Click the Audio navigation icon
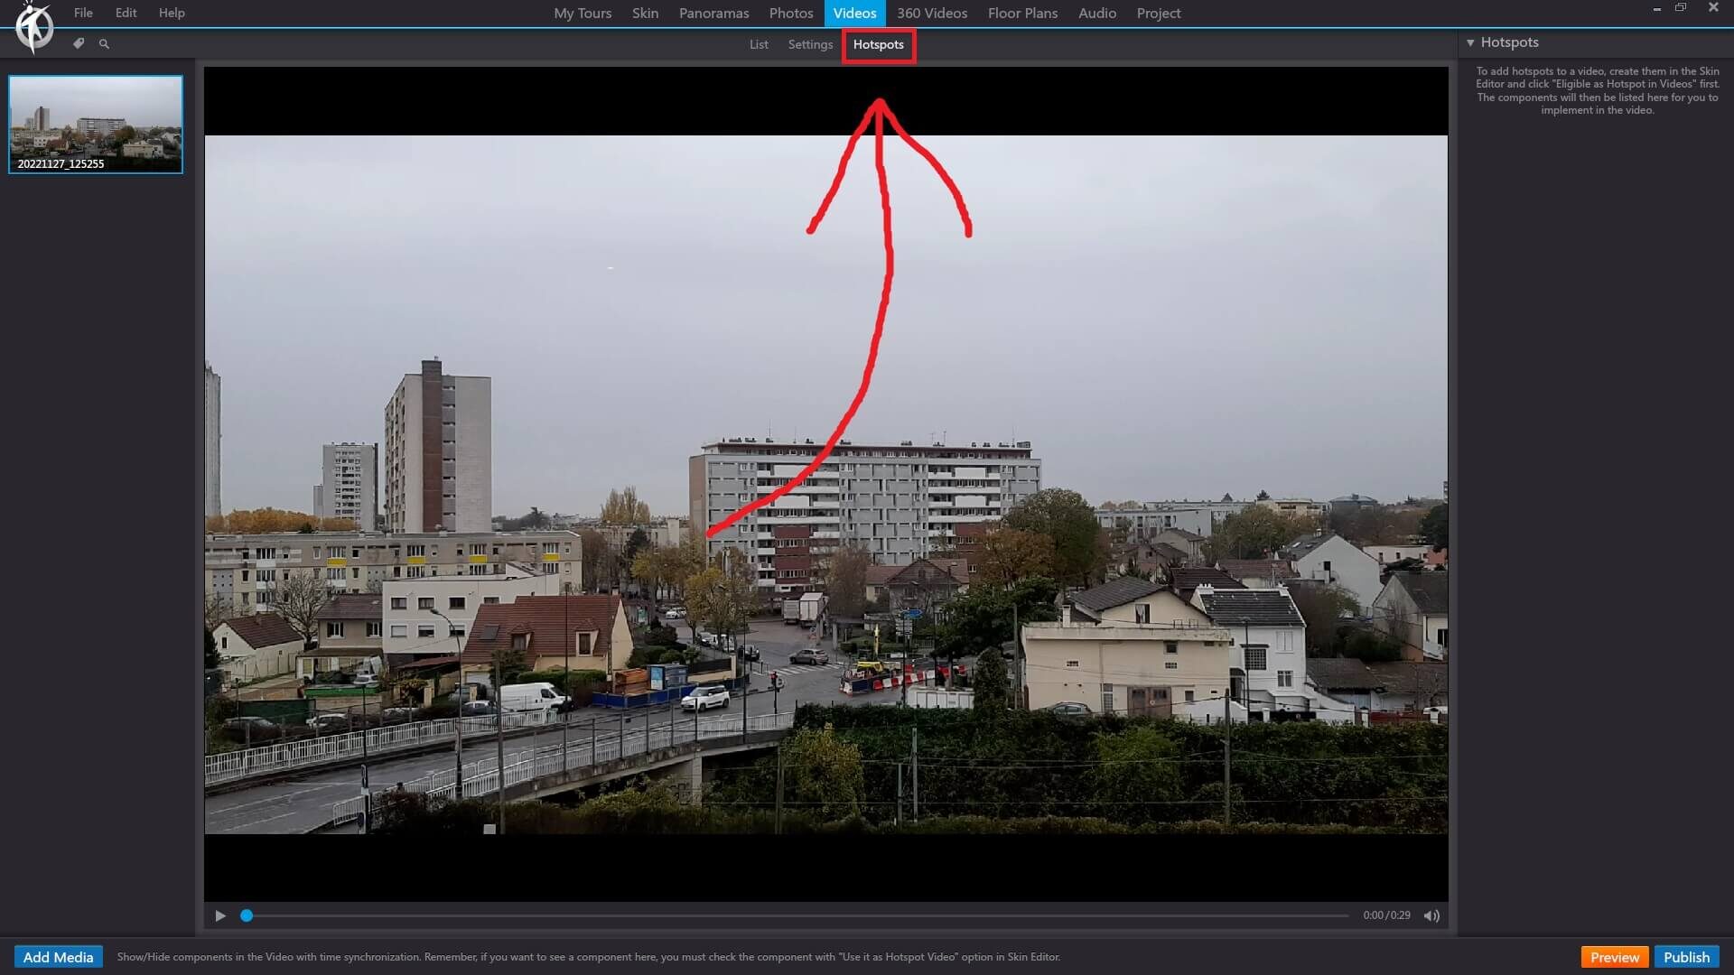The image size is (1734, 975). tap(1095, 14)
